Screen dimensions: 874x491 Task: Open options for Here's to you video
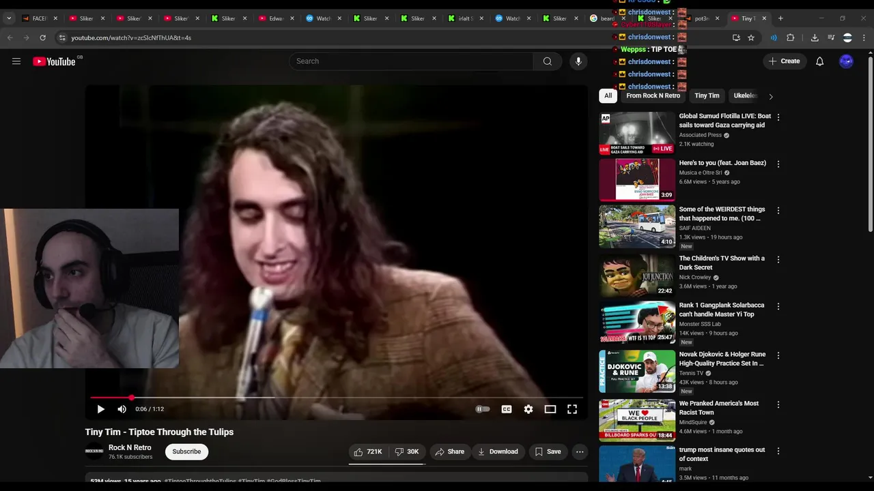tap(778, 164)
